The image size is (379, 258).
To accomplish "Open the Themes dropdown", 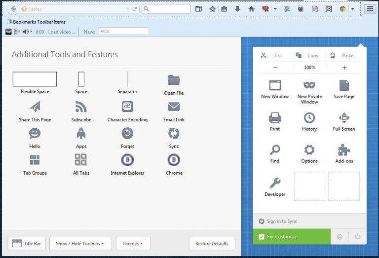I will [133, 244].
